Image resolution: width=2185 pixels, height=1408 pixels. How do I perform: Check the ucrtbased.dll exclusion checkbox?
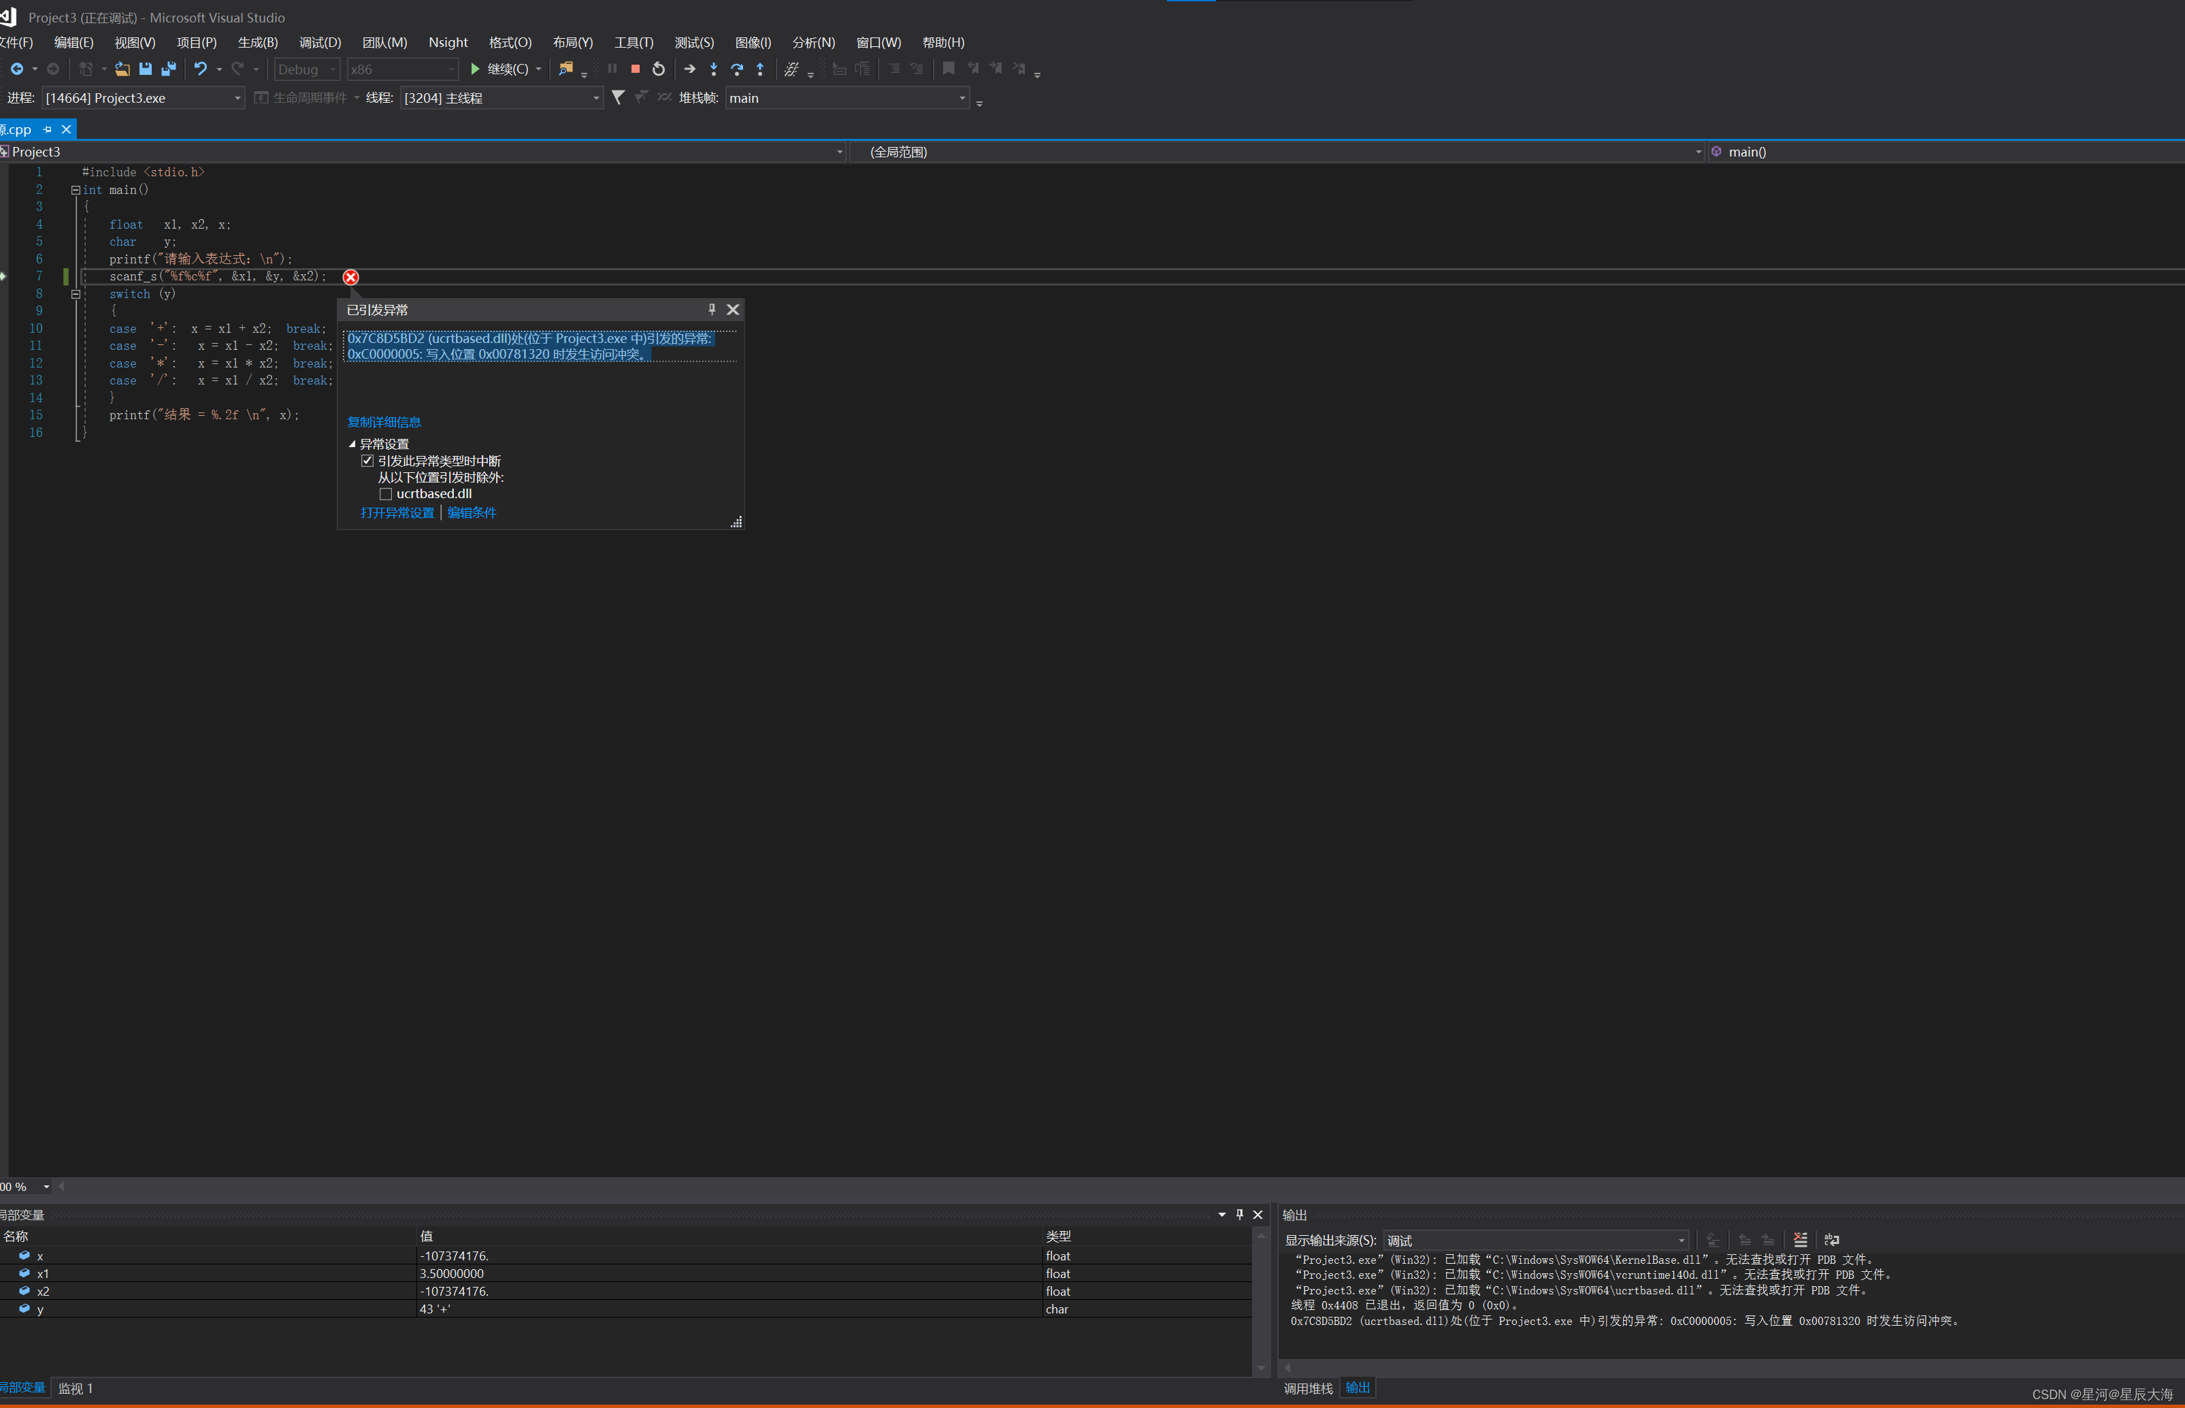(x=386, y=493)
